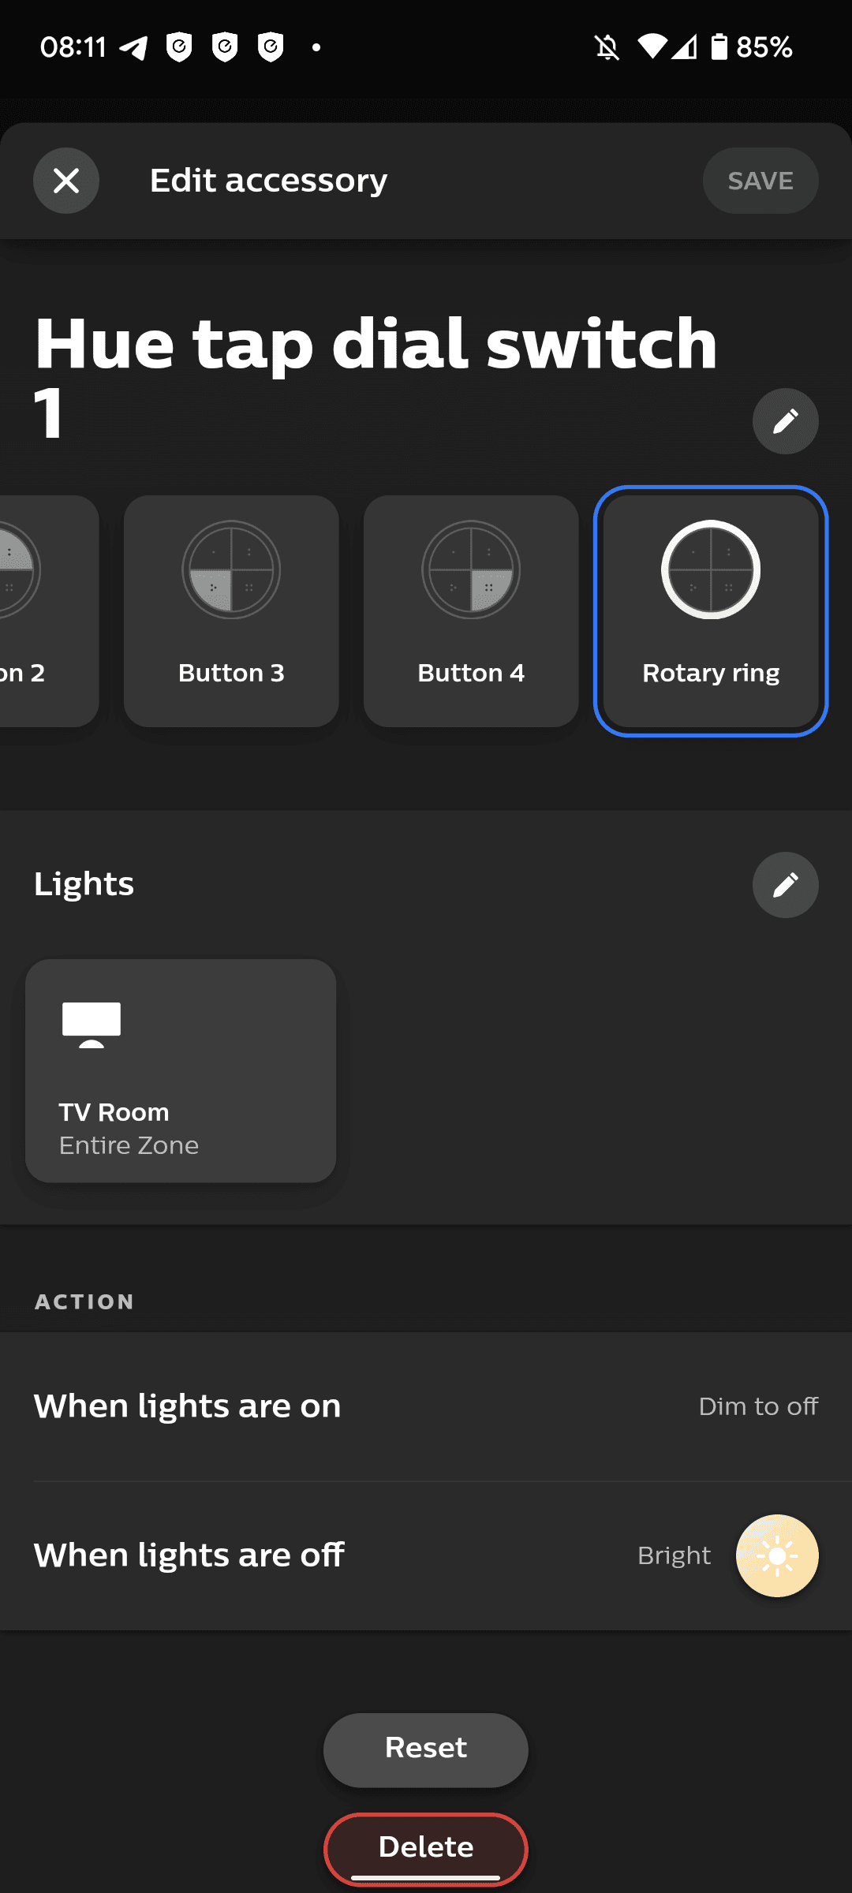Tap the SAVE button
The image size is (852, 1893).
760,181
